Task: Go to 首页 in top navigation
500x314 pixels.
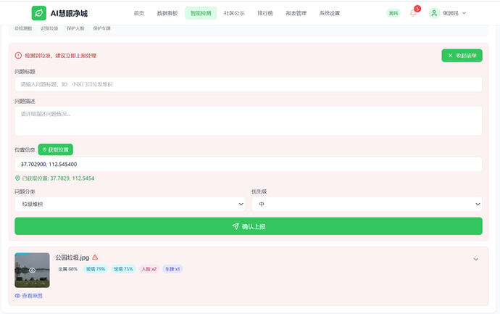Action: point(139,13)
